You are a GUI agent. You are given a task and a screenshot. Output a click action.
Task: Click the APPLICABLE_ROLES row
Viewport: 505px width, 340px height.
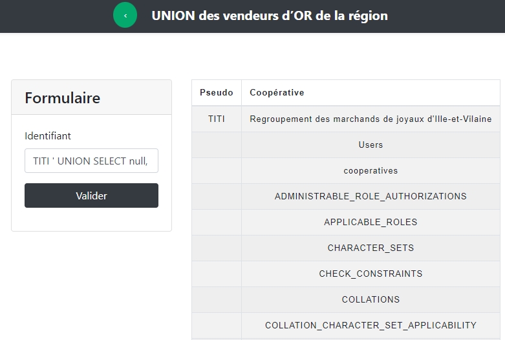[x=371, y=222]
